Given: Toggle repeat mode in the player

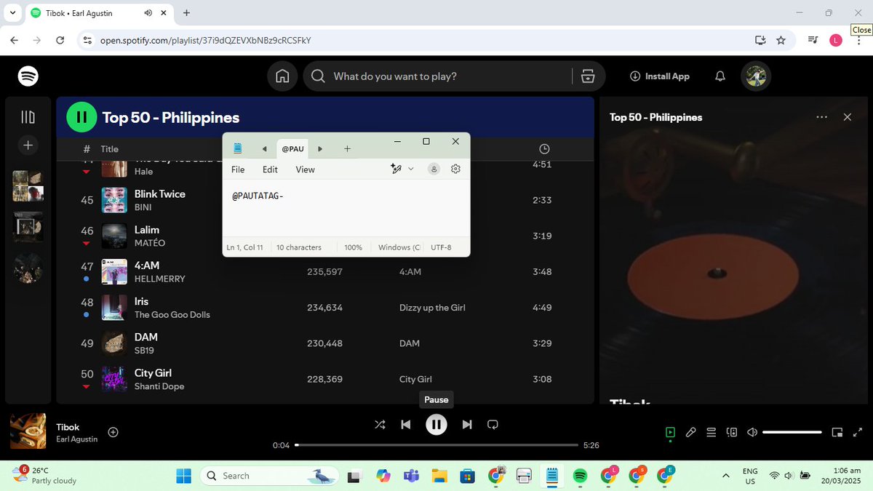Looking at the screenshot, I should pos(493,425).
